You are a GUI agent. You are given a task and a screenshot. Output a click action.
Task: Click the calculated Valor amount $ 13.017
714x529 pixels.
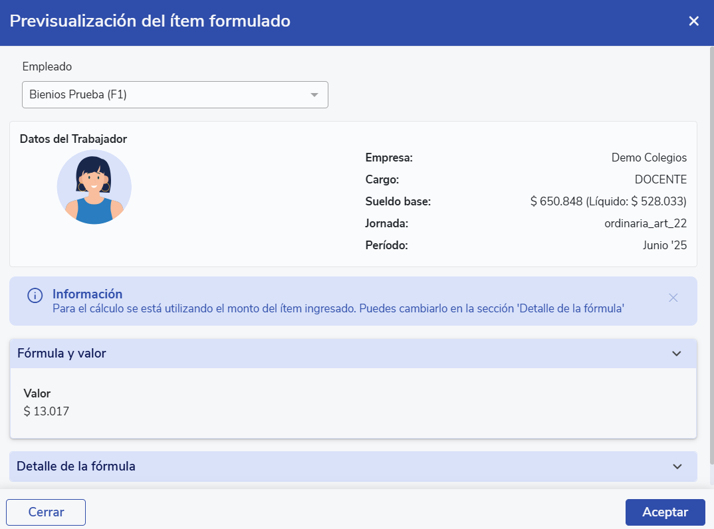[47, 411]
